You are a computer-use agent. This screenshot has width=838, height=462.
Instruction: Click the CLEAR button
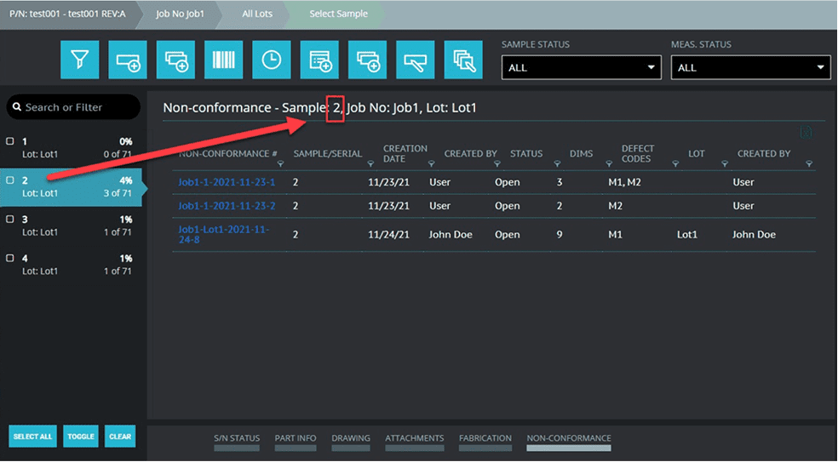[120, 436]
